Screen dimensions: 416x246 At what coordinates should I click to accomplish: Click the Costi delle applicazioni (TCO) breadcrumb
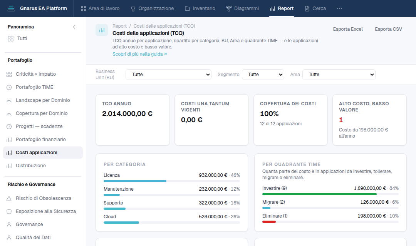point(164,26)
